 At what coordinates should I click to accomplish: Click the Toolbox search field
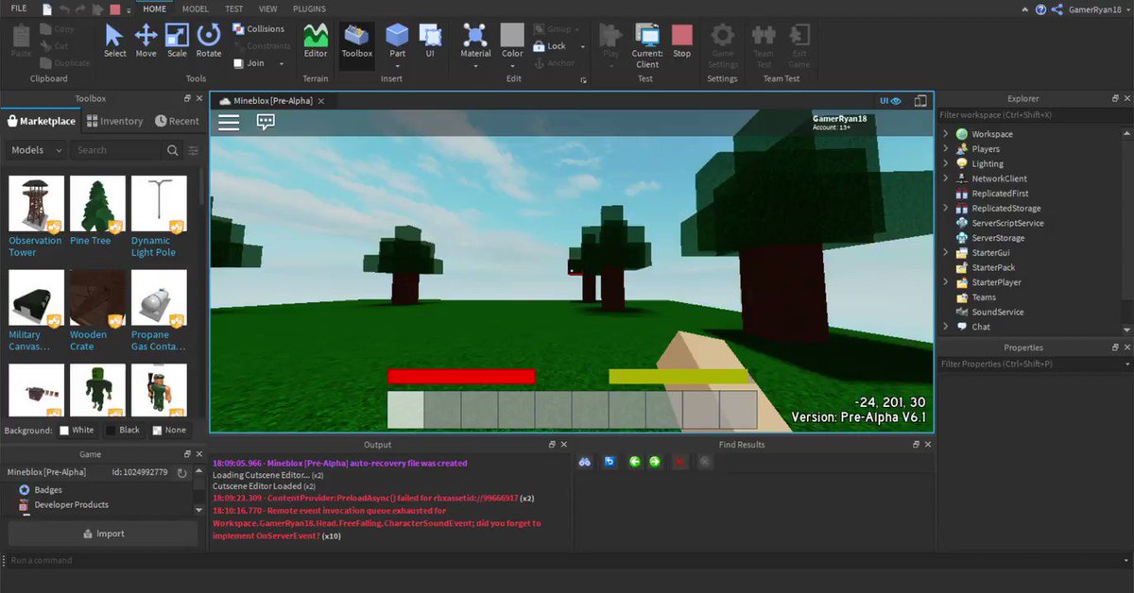click(x=117, y=150)
